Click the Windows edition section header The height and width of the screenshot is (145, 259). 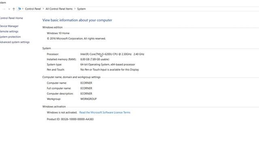52,27
